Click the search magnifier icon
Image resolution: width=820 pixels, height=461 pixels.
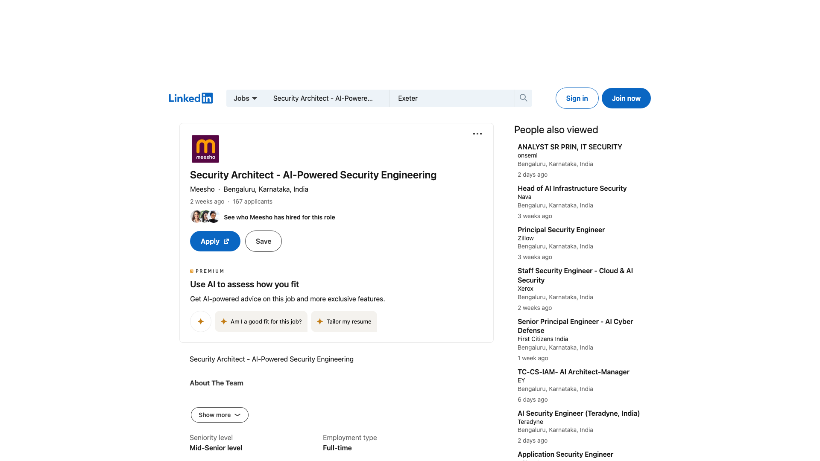click(x=523, y=98)
